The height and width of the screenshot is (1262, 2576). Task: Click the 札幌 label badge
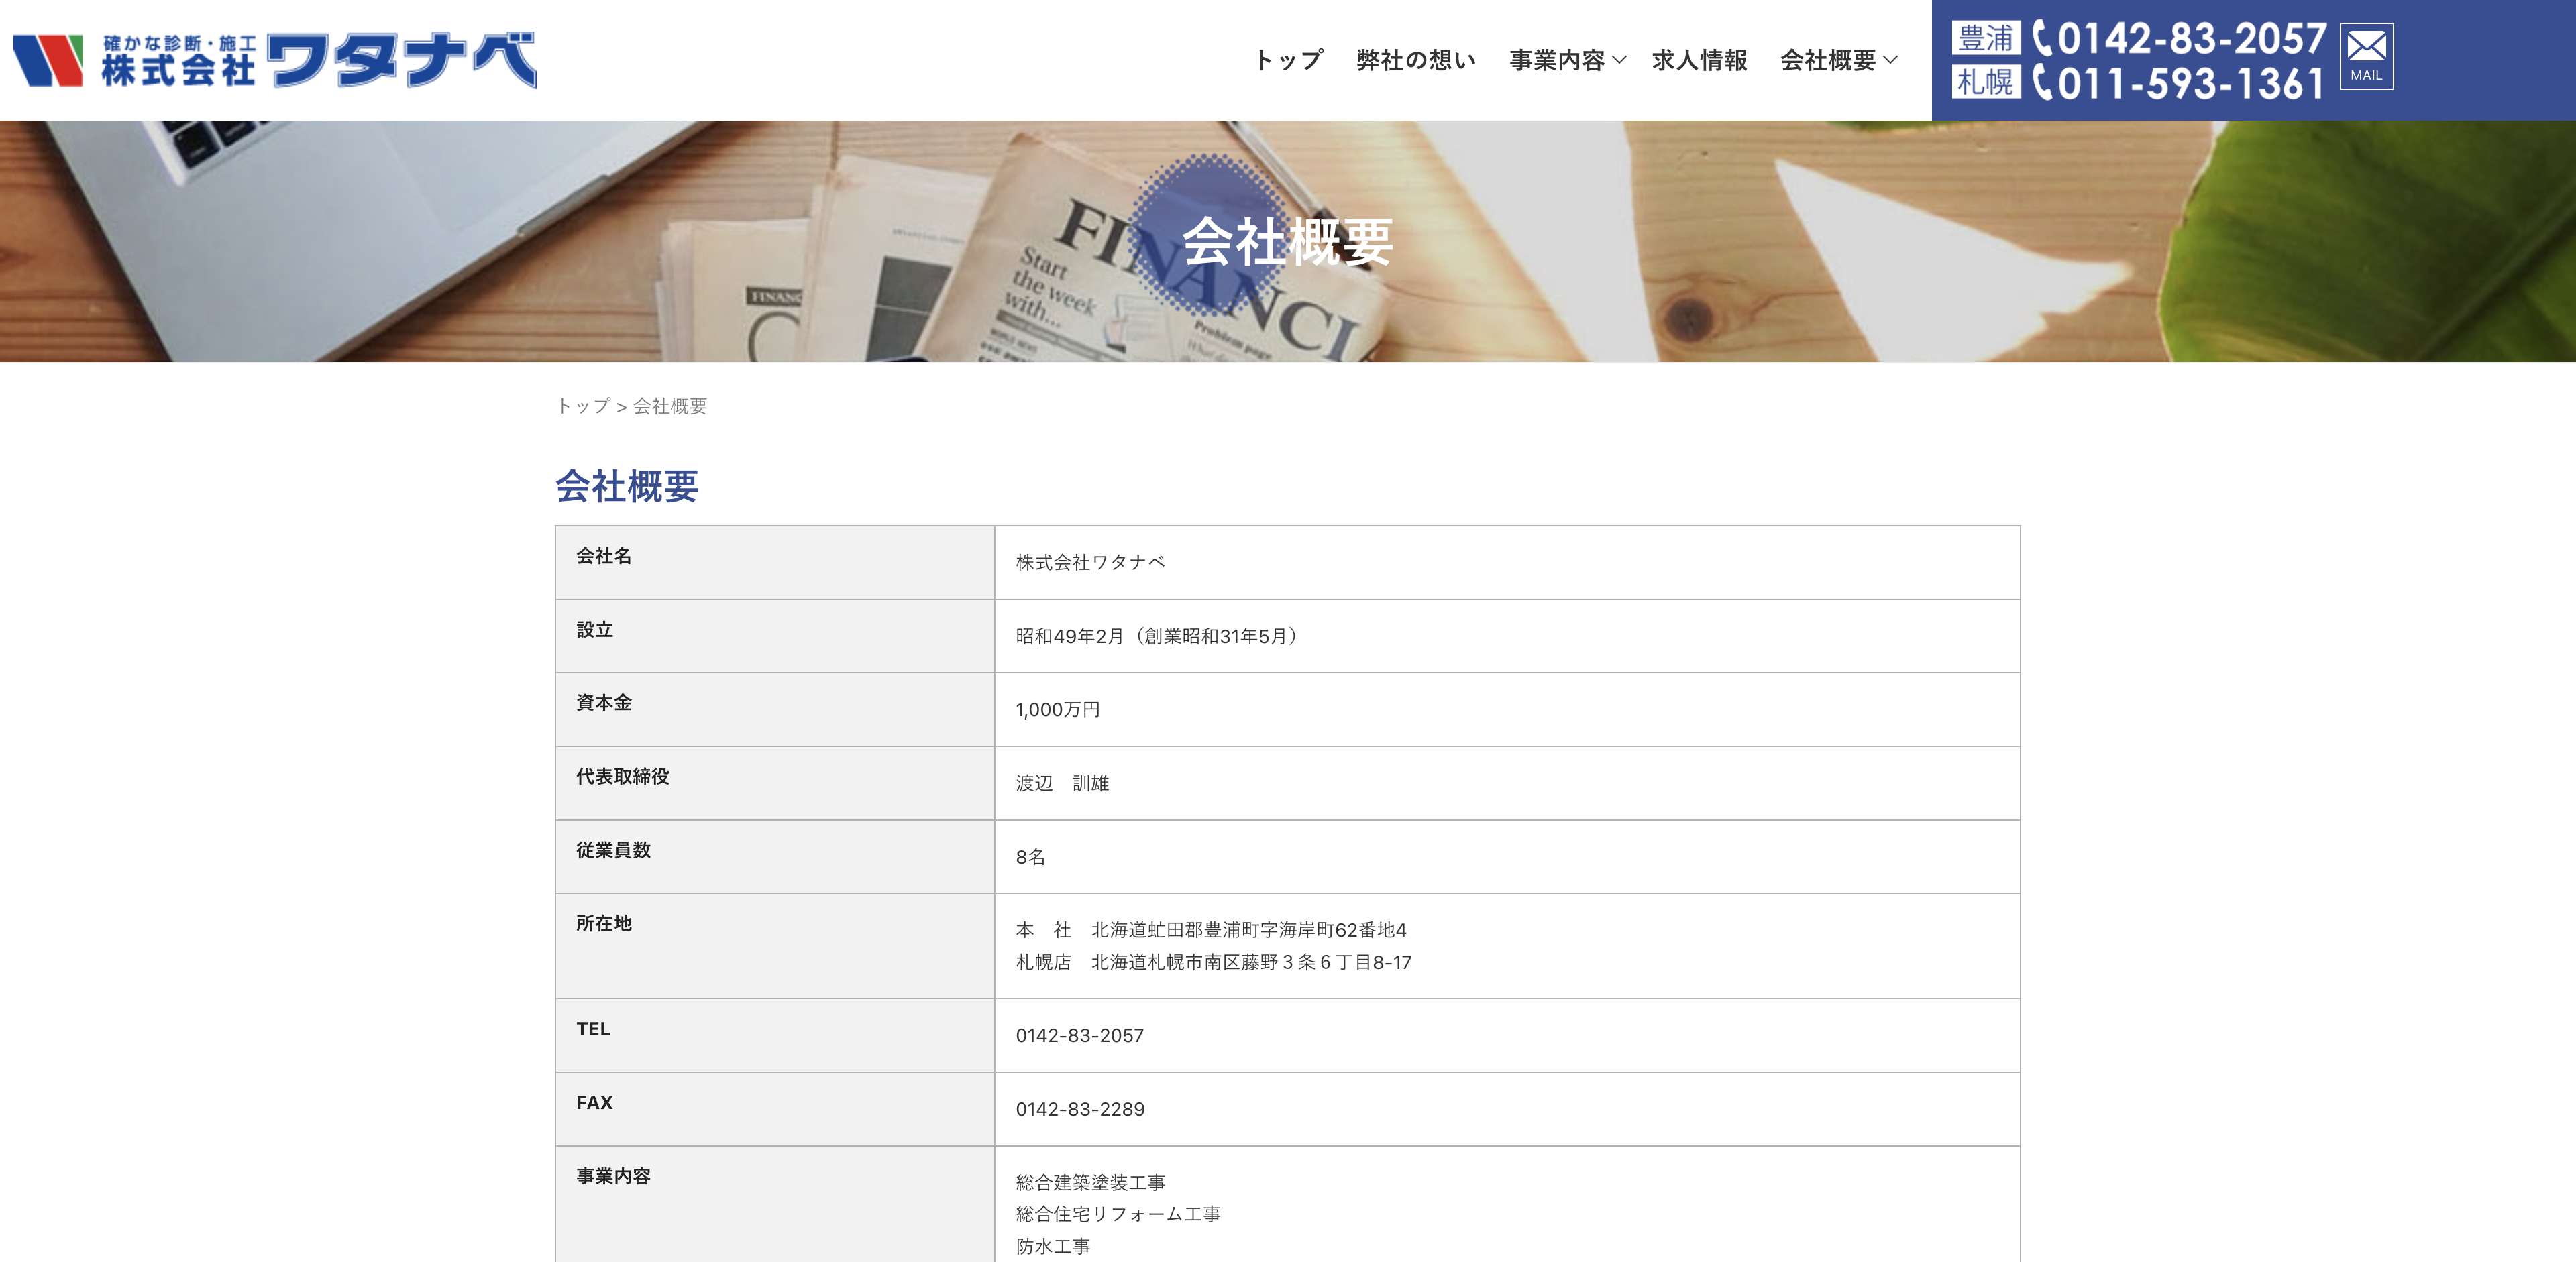(x=1986, y=82)
